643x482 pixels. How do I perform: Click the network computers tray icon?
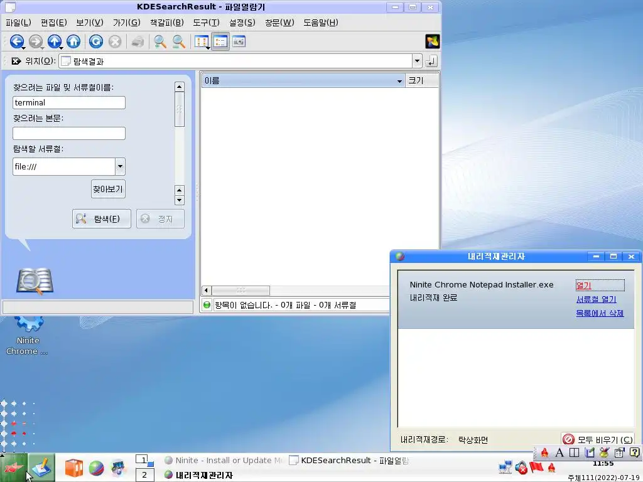click(x=505, y=467)
